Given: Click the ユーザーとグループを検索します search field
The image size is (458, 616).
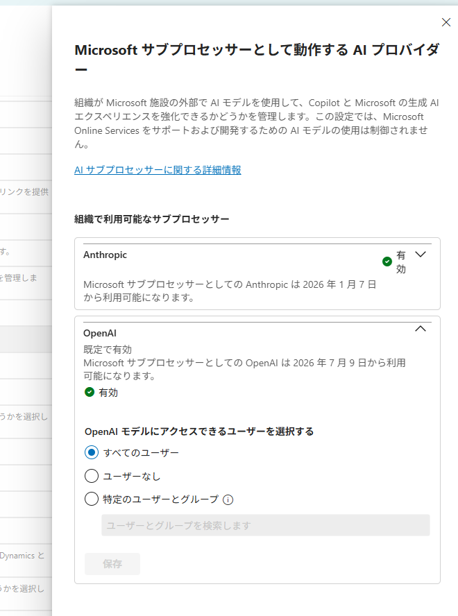Looking at the screenshot, I should coord(266,525).
